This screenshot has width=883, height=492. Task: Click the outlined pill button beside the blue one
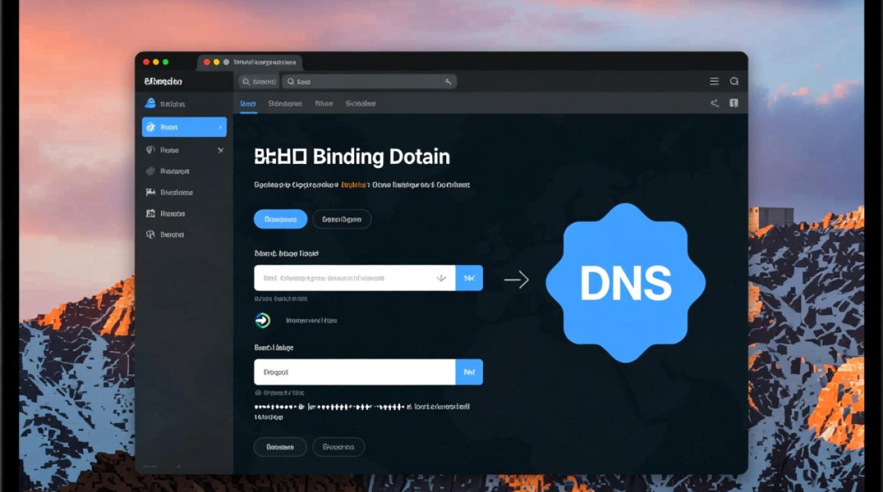point(342,219)
